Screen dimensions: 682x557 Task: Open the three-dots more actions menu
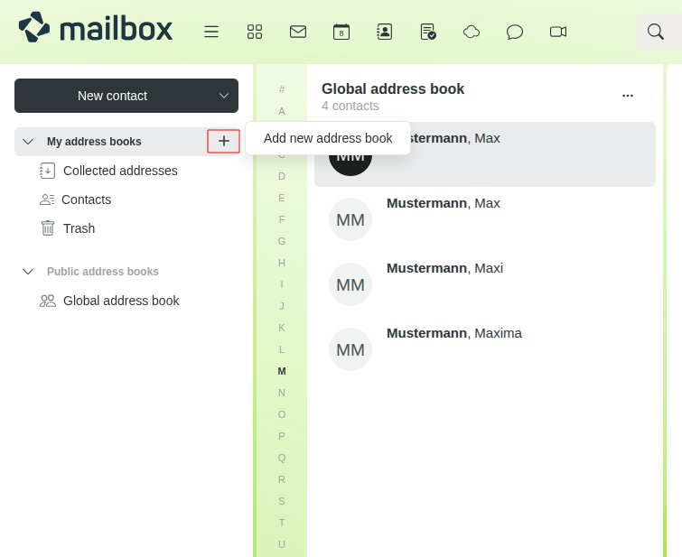(628, 95)
